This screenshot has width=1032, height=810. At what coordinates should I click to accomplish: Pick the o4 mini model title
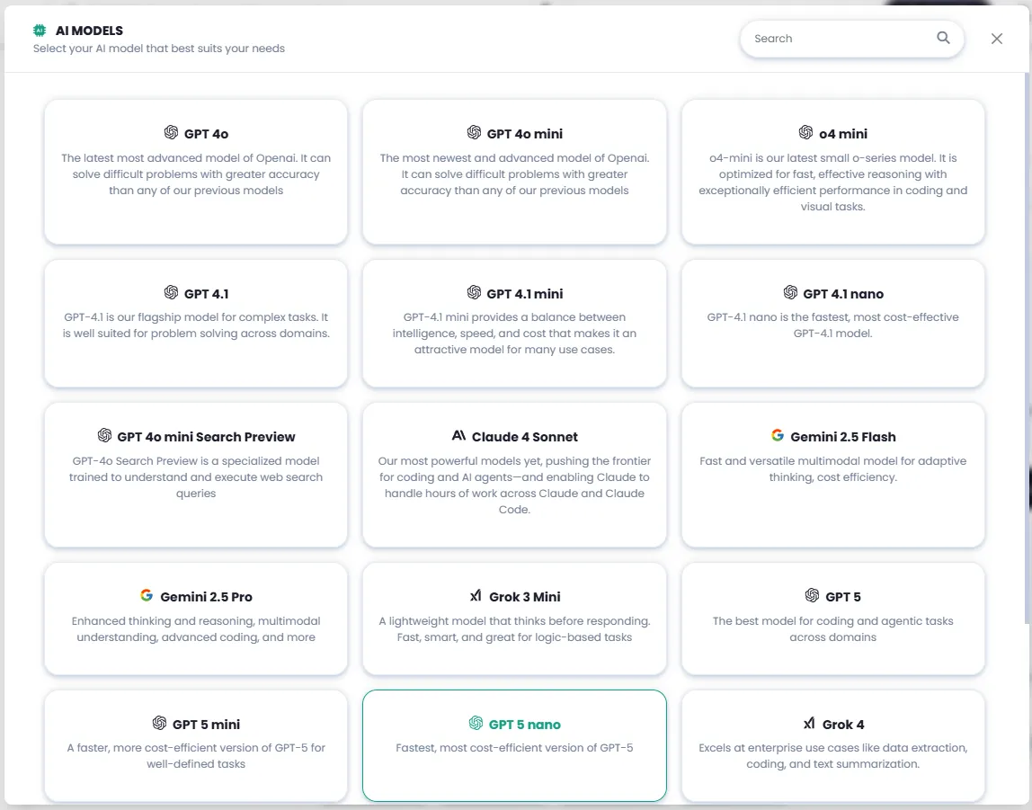coord(843,134)
